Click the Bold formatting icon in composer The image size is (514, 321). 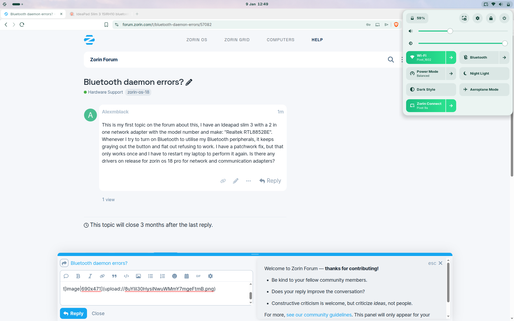78,276
